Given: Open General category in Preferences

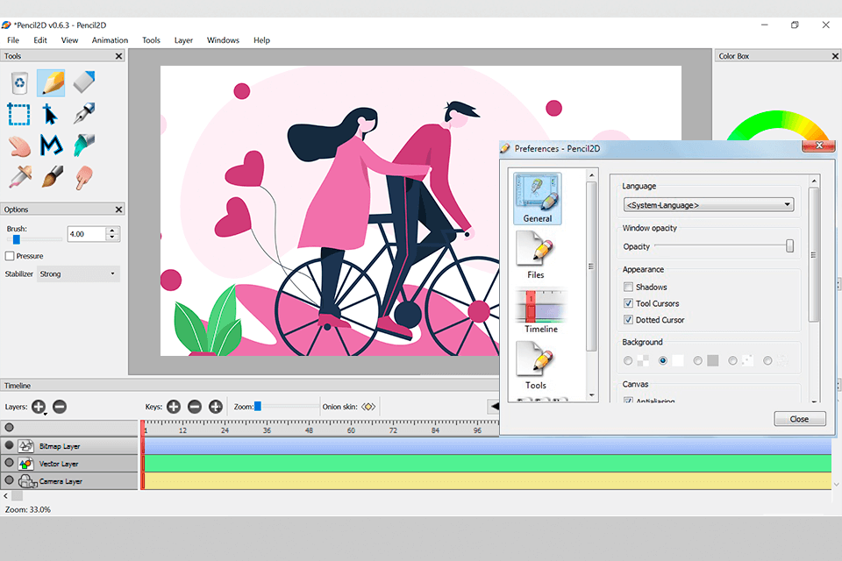Looking at the screenshot, I should tap(538, 198).
